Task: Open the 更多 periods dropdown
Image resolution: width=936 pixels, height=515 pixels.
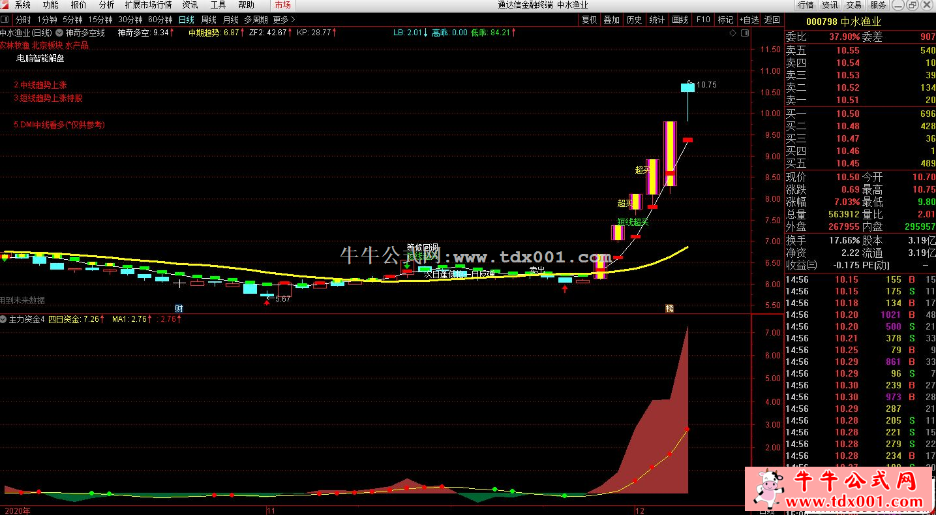Action: coord(284,20)
